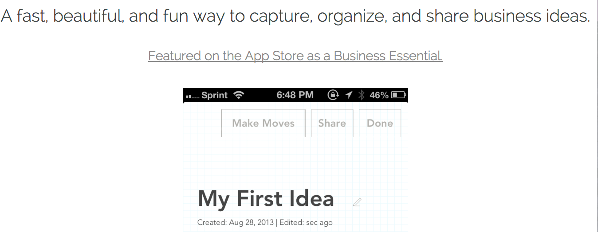Click the location services arrow icon

click(x=349, y=95)
